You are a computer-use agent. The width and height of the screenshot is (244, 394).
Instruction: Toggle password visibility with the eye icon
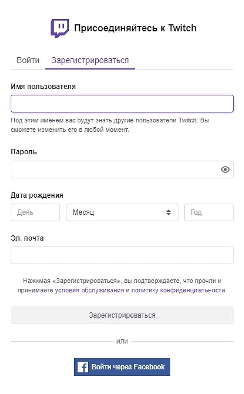pyautogui.click(x=226, y=170)
